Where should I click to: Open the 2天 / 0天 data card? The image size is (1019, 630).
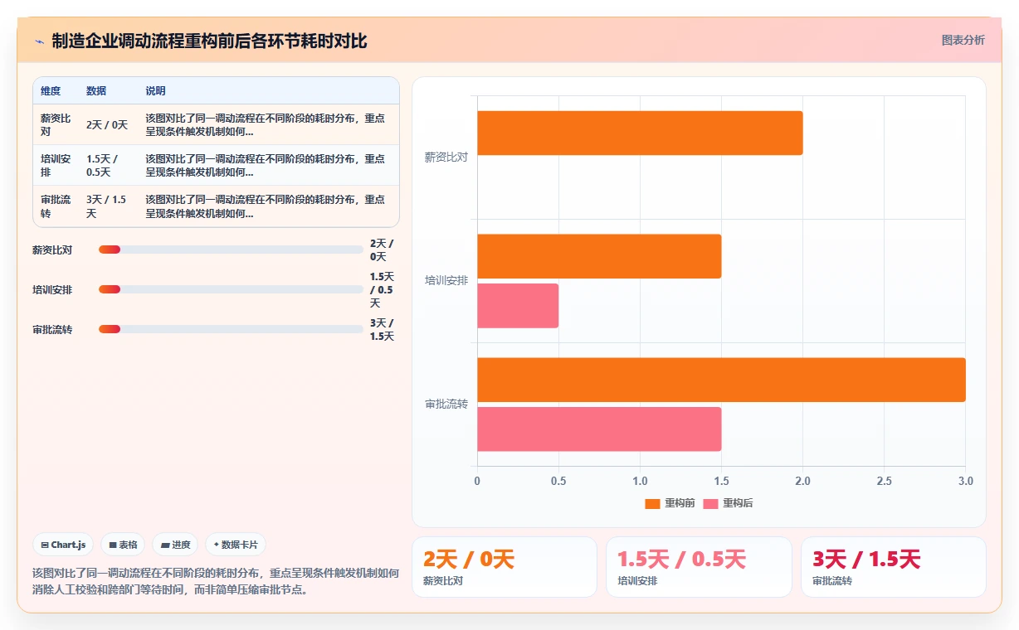505,567
